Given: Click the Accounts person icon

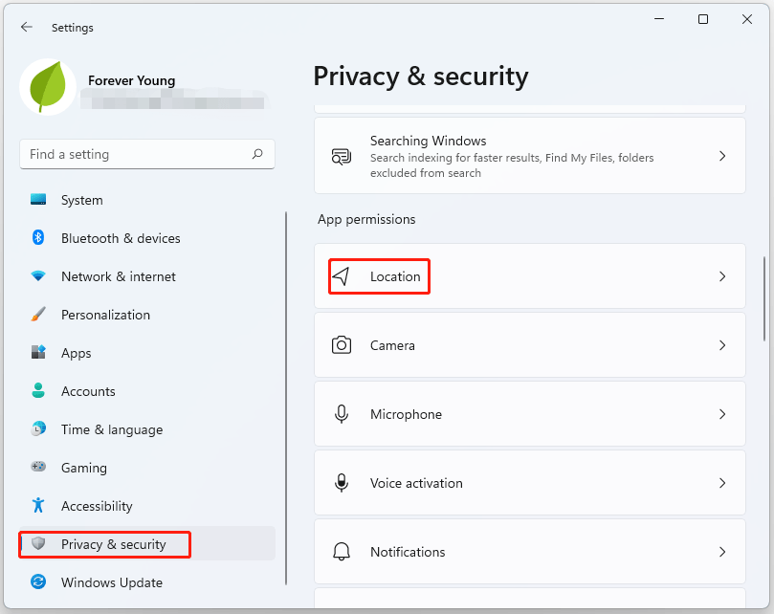Looking at the screenshot, I should (x=38, y=390).
